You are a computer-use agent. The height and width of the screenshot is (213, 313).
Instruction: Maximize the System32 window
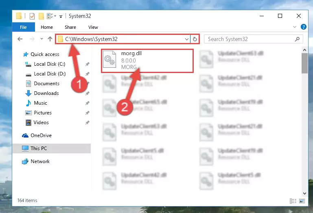(280, 16)
